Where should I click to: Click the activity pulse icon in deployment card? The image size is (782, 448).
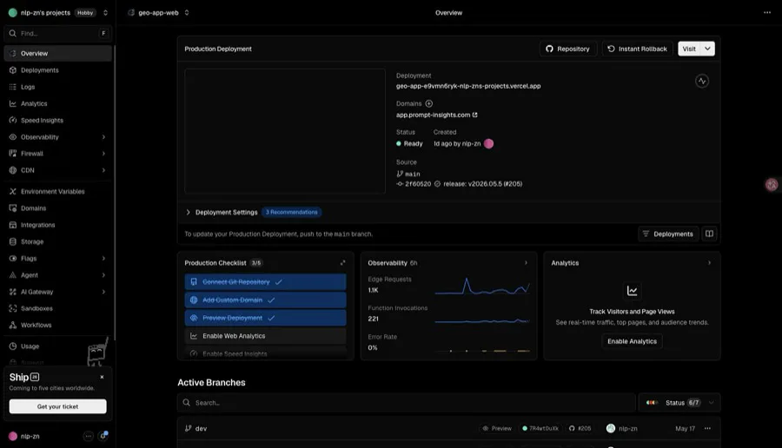[x=702, y=81]
